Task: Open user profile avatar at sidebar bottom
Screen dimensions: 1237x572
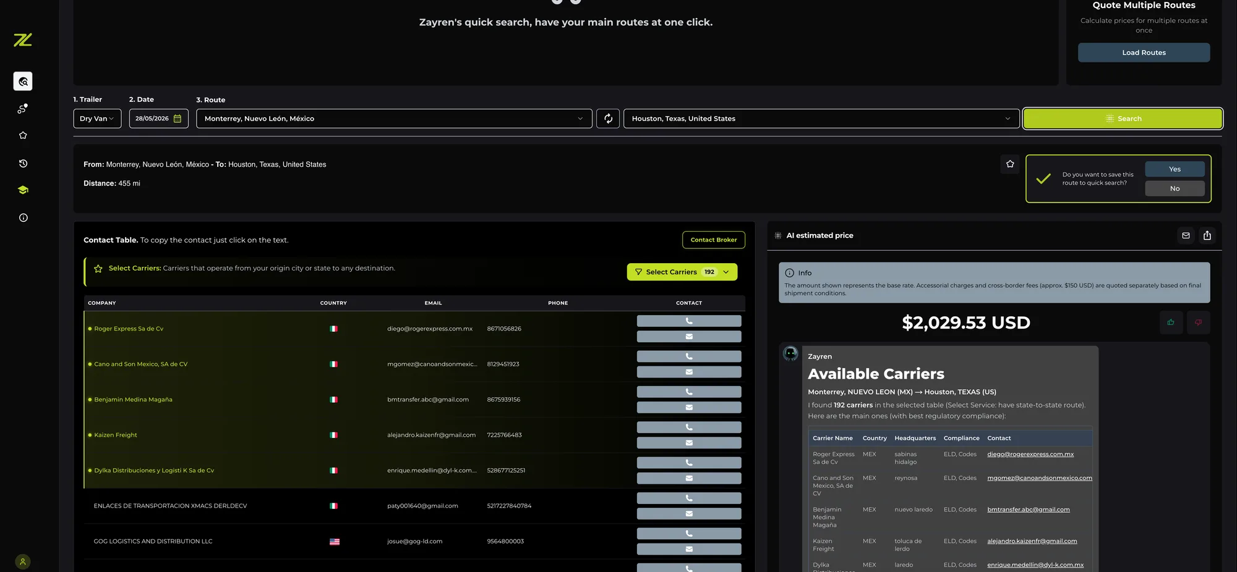Action: tap(23, 561)
